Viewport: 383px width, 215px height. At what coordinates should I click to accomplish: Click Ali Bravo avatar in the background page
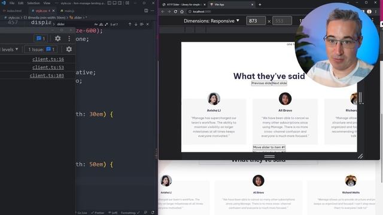tap(259, 180)
